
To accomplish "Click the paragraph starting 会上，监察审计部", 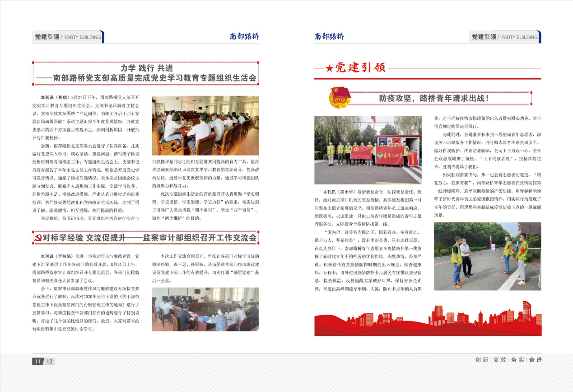I will pyautogui.click(x=86, y=308).
